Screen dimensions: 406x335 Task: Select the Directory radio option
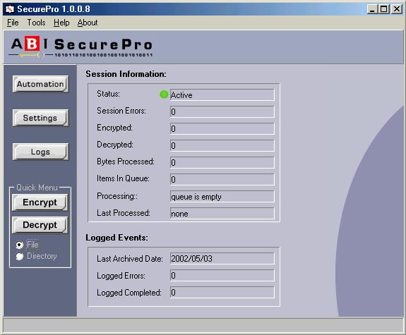tap(36, 256)
